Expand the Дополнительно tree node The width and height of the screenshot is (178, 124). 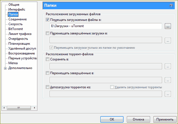pyautogui.click(x=5, y=68)
